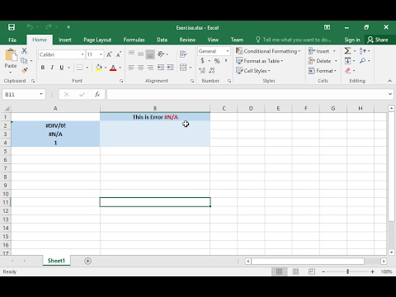396x297 pixels.
Task: Open the File tab
Action: (12, 40)
